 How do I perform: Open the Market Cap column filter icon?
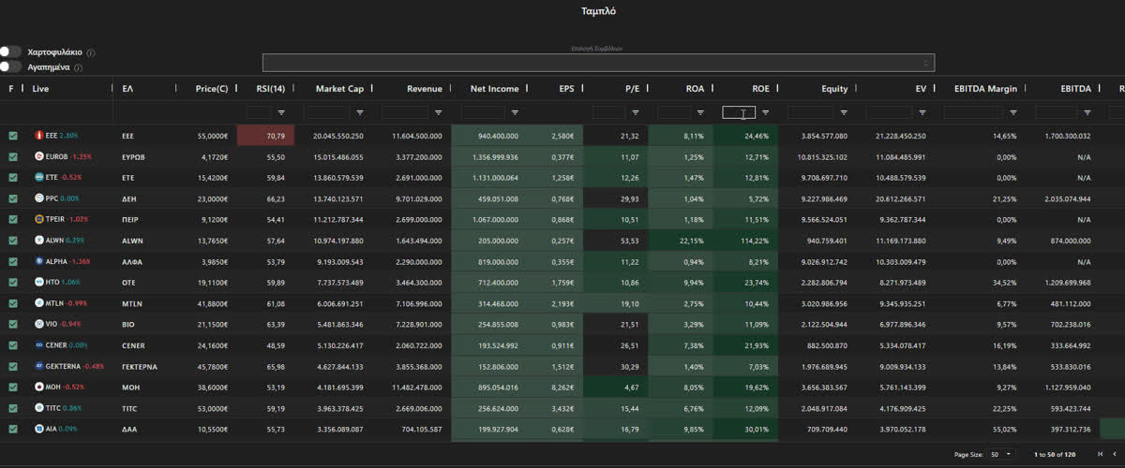coord(361,112)
